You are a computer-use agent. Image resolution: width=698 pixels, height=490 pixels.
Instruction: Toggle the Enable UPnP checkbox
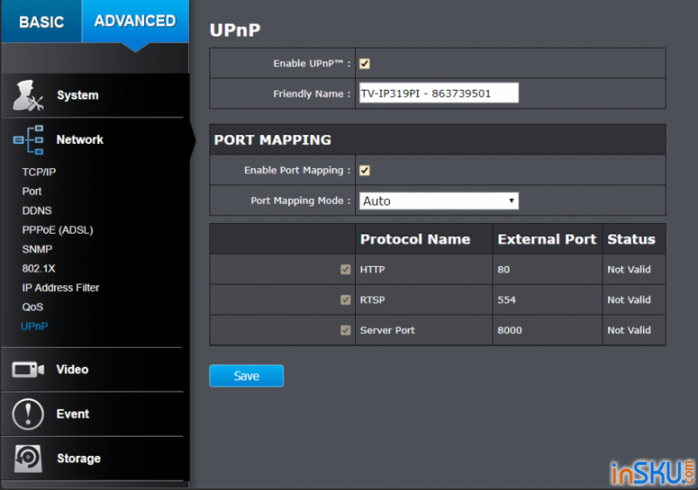pos(365,64)
